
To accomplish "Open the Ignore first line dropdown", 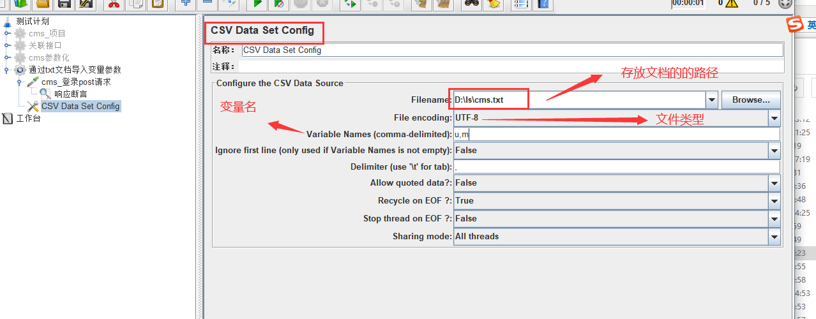I will (774, 151).
